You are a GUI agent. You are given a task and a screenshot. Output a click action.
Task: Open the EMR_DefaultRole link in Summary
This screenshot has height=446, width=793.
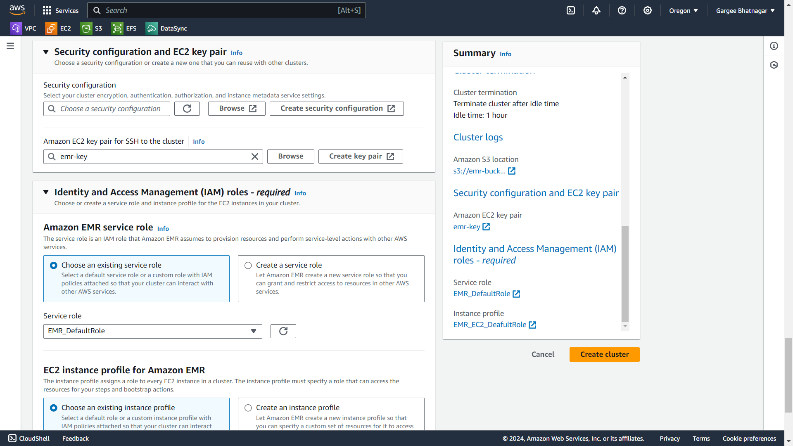[x=482, y=294]
